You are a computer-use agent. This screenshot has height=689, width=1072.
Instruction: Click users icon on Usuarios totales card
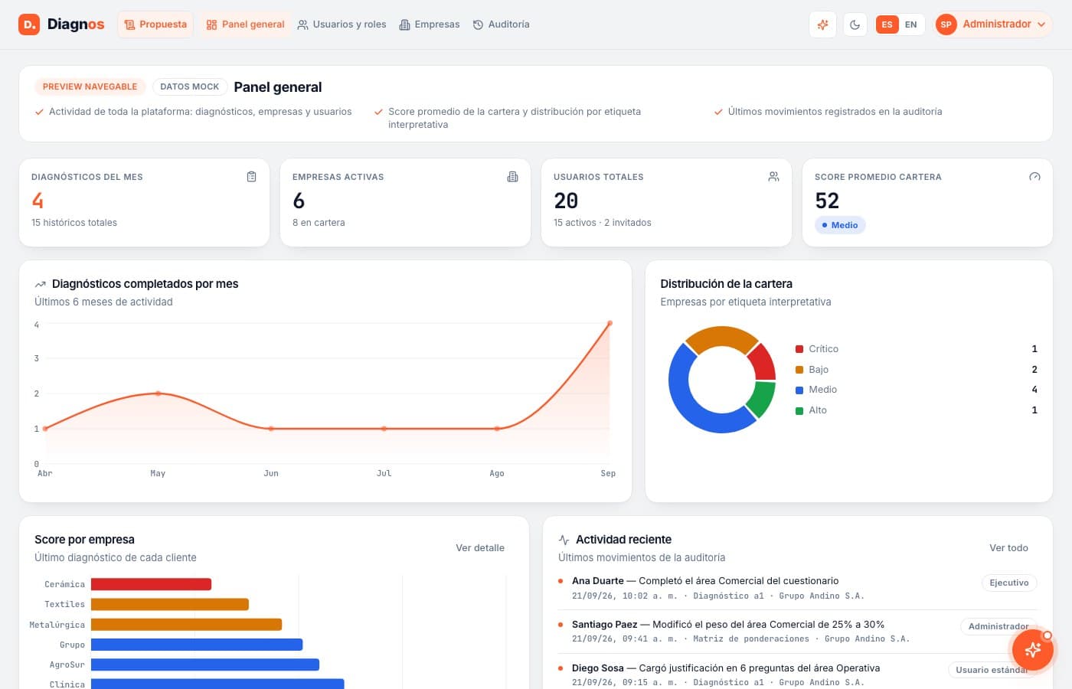(x=773, y=177)
